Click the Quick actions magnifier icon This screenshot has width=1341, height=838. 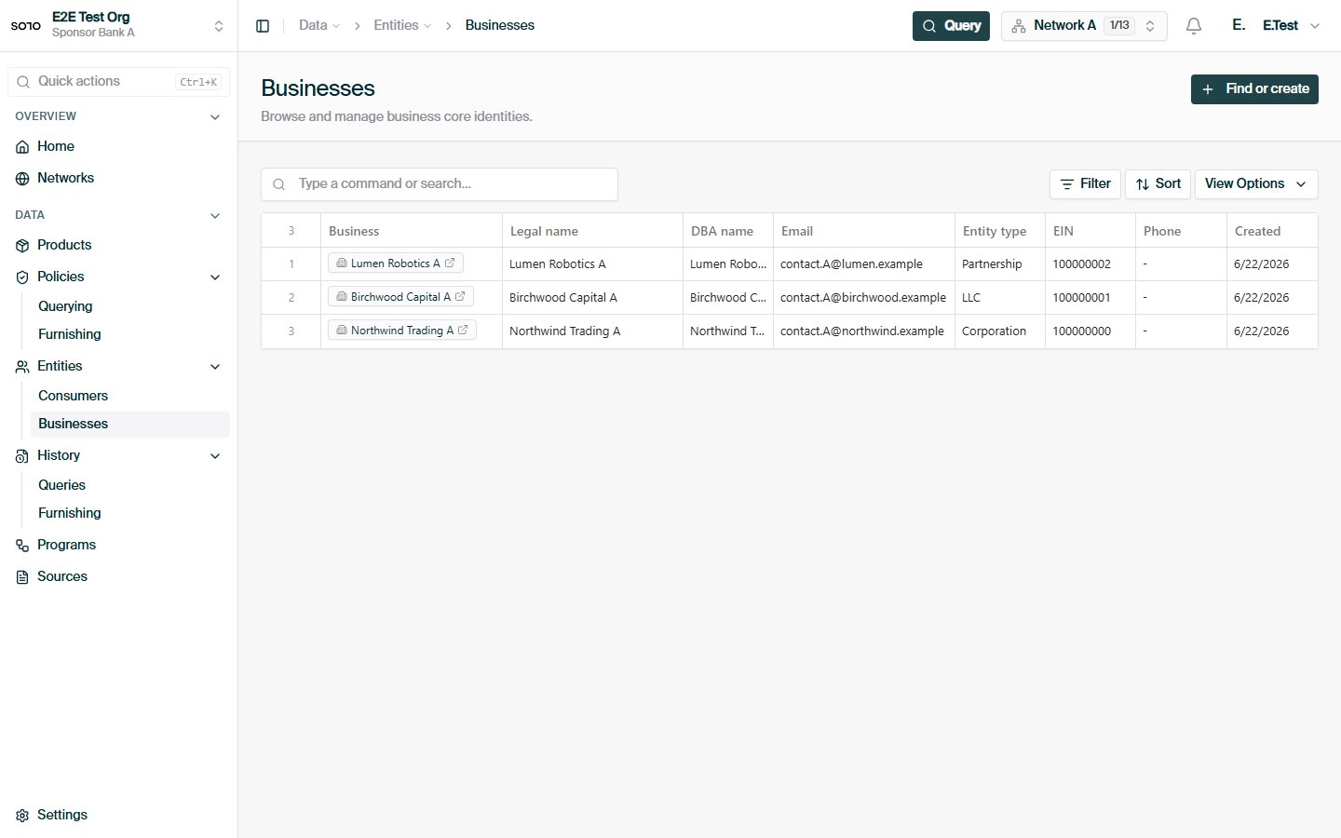click(23, 82)
